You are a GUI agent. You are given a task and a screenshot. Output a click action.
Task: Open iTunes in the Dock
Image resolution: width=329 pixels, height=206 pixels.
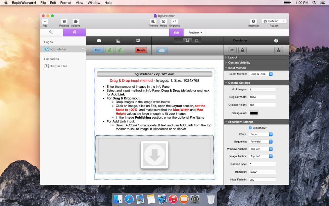pyautogui.click(x=173, y=199)
